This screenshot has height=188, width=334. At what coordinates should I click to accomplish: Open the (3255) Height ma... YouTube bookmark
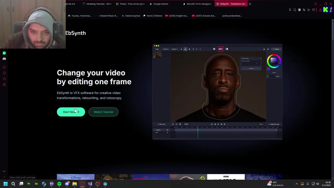click(176, 16)
